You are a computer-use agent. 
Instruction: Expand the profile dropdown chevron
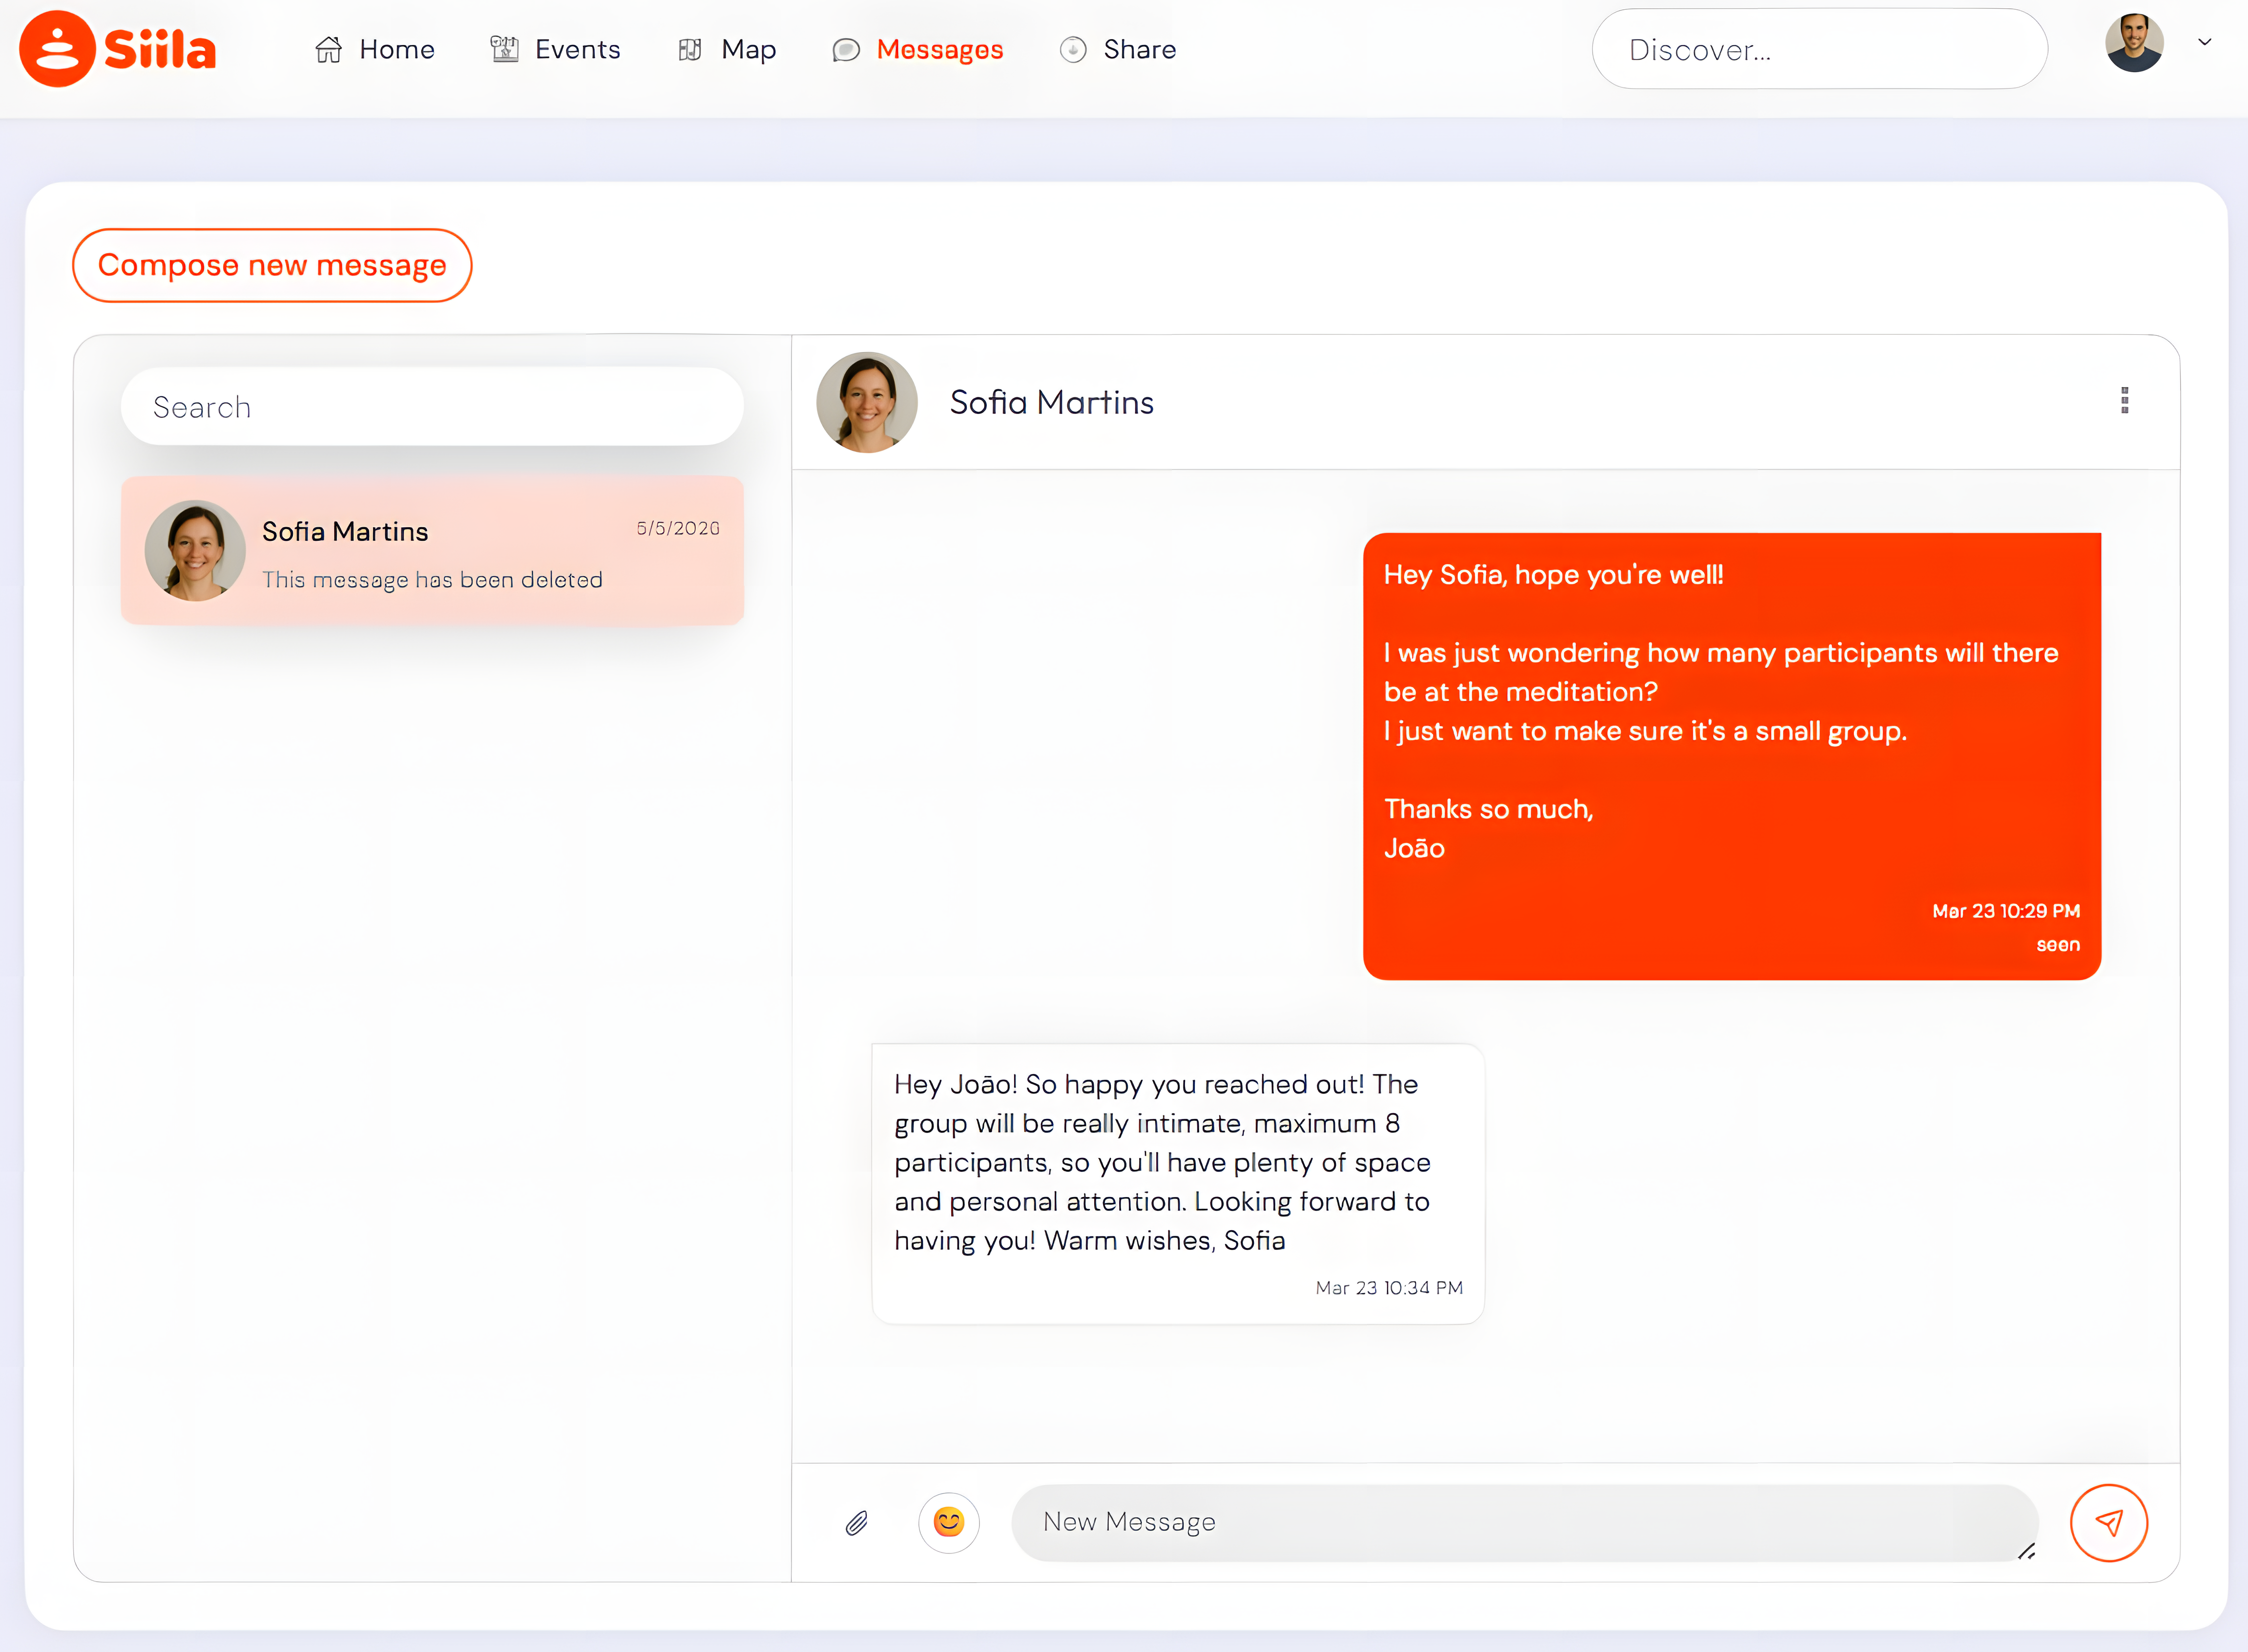[2204, 42]
